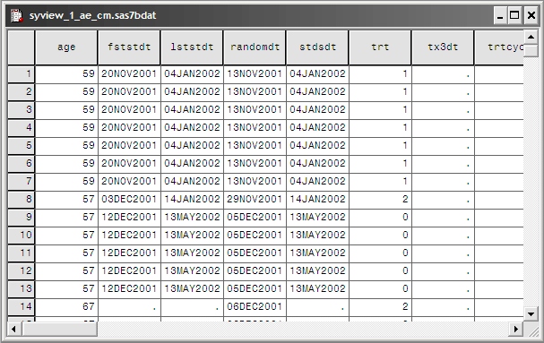
Task: Maximize the syview_1_ae_cm.sas7bdat window
Action: 514,15
